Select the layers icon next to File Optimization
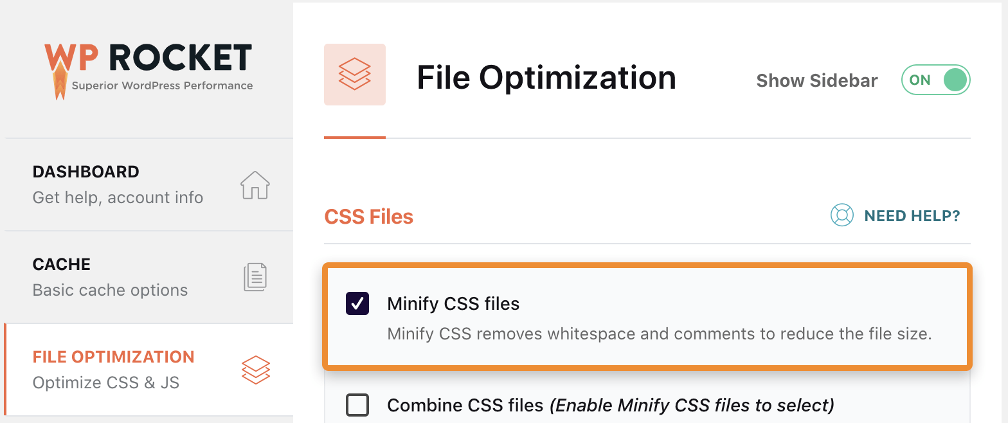The image size is (1008, 423). click(x=255, y=370)
